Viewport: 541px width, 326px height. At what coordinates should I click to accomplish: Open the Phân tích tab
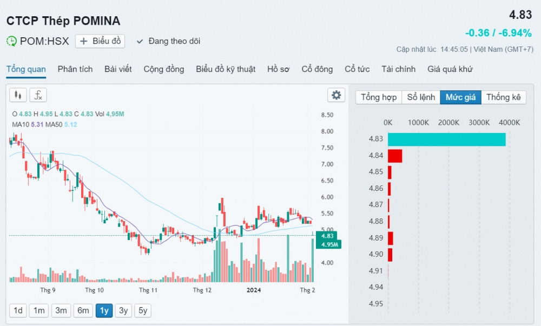click(x=75, y=69)
